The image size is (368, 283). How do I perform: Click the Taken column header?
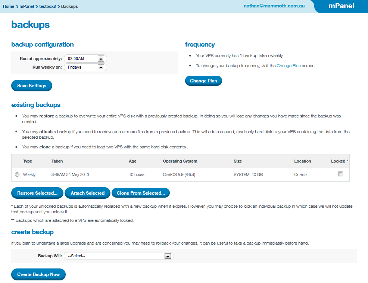[x=57, y=161]
